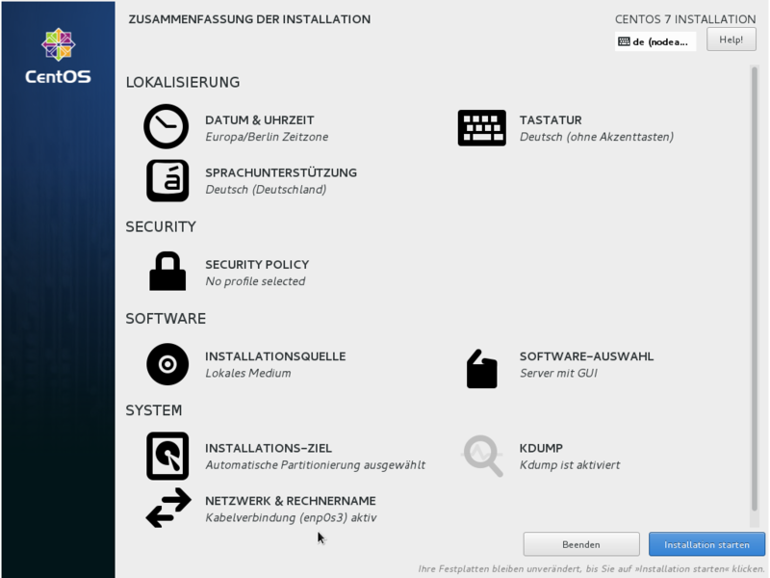Switch keyboard layout via de (nodea... indicator
Screen dimensions: 770x578
(655, 41)
